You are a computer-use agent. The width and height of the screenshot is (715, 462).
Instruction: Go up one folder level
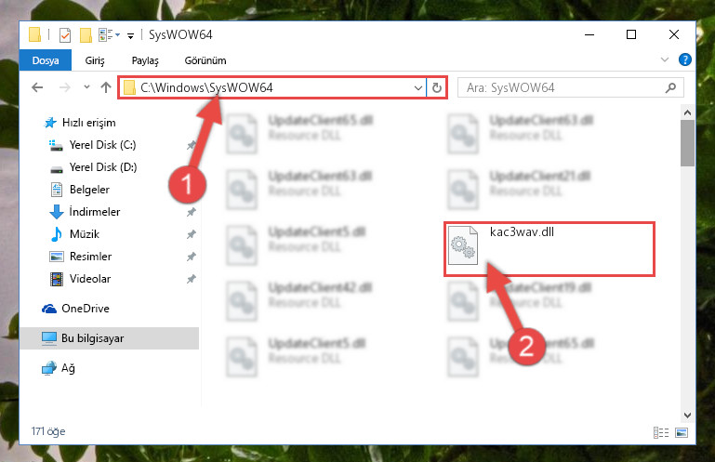[x=106, y=87]
